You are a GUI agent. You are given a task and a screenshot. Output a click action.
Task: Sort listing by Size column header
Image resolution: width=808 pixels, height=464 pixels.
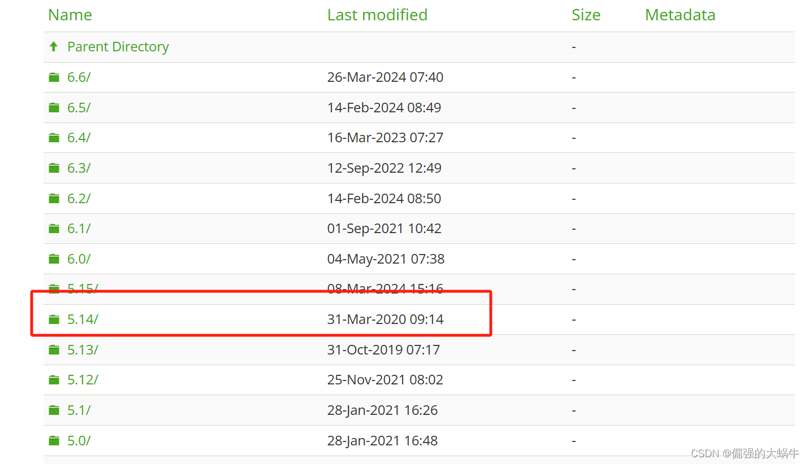coord(586,15)
